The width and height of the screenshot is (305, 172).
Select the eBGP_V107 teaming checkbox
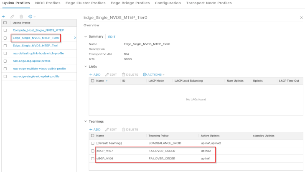(93, 151)
